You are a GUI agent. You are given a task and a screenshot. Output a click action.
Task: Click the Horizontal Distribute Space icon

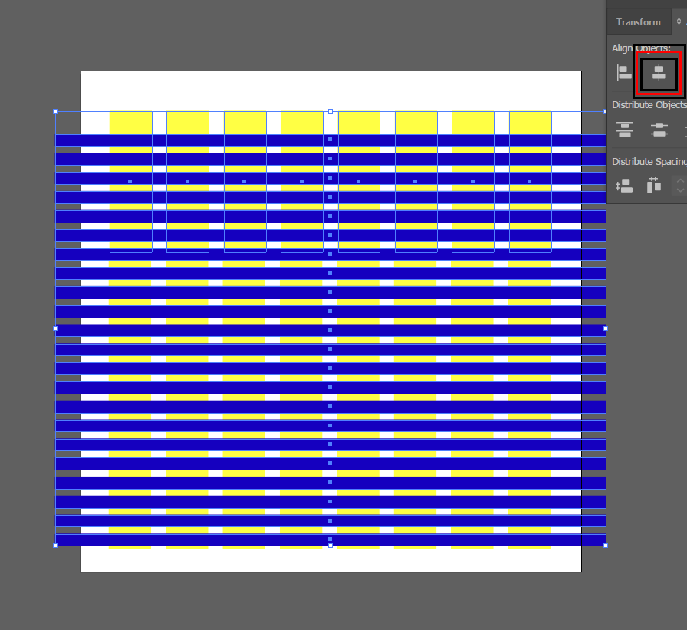pyautogui.click(x=654, y=186)
